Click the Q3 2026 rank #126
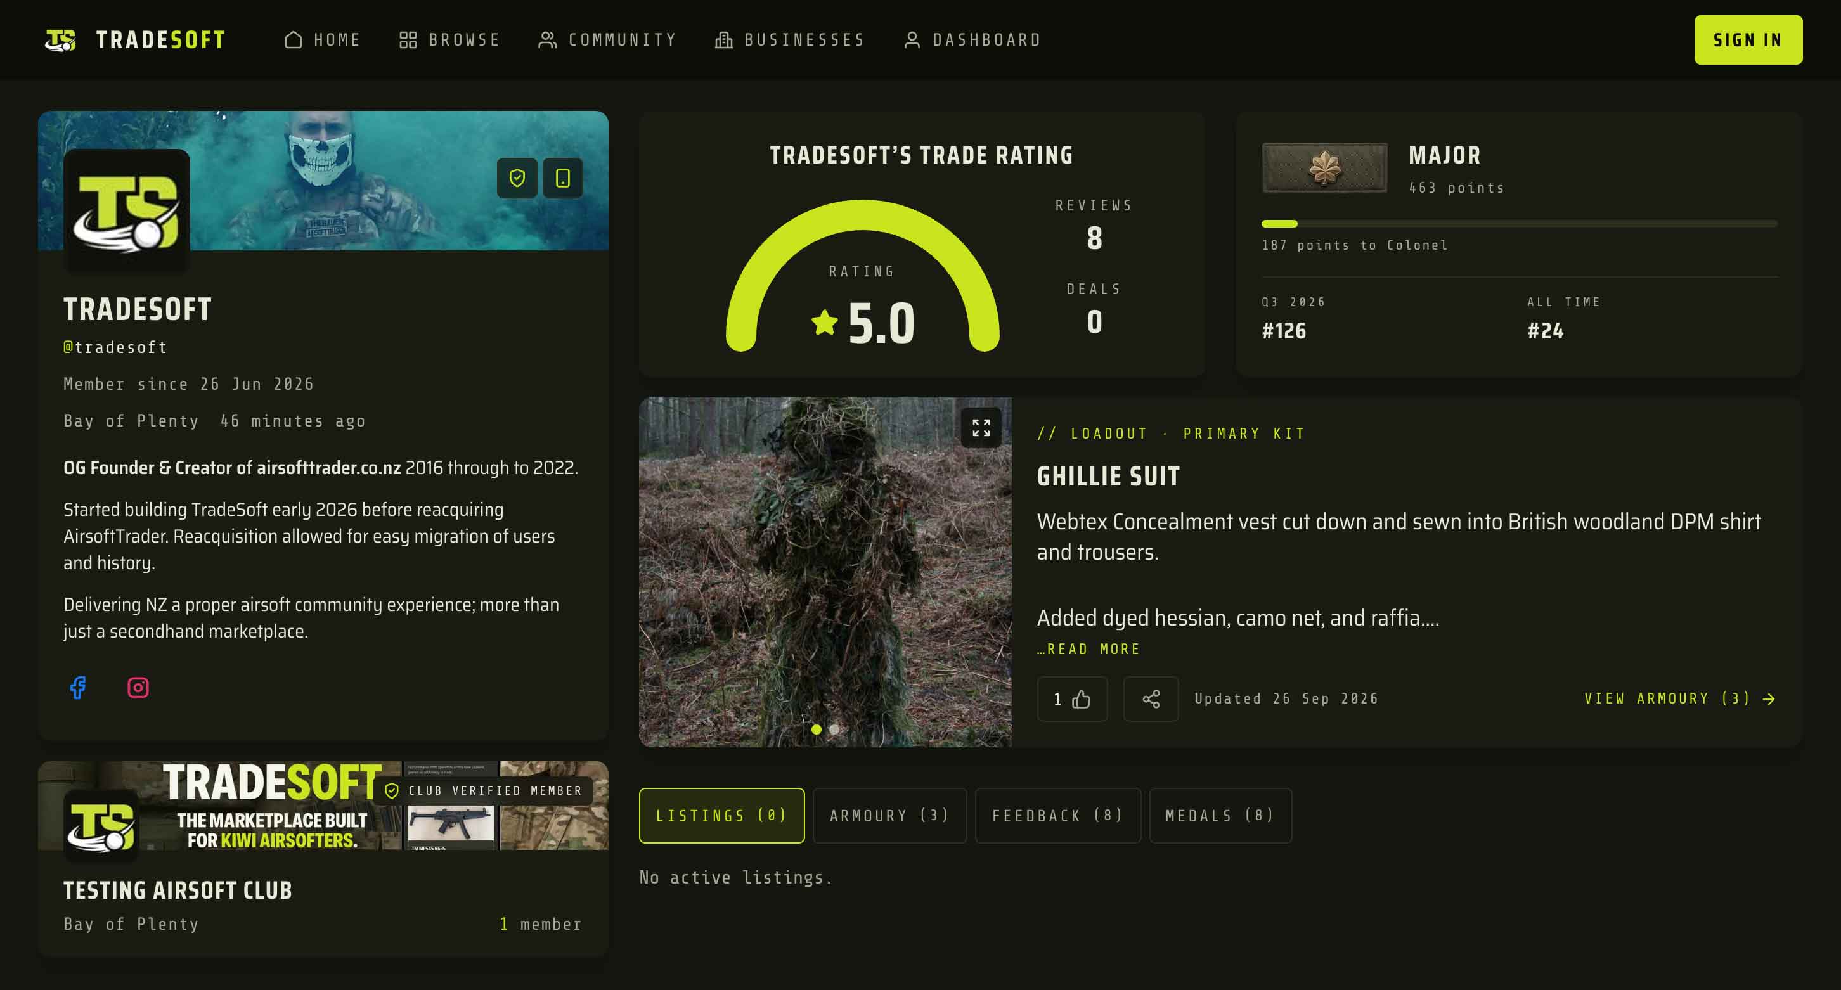1841x990 pixels. click(1284, 331)
